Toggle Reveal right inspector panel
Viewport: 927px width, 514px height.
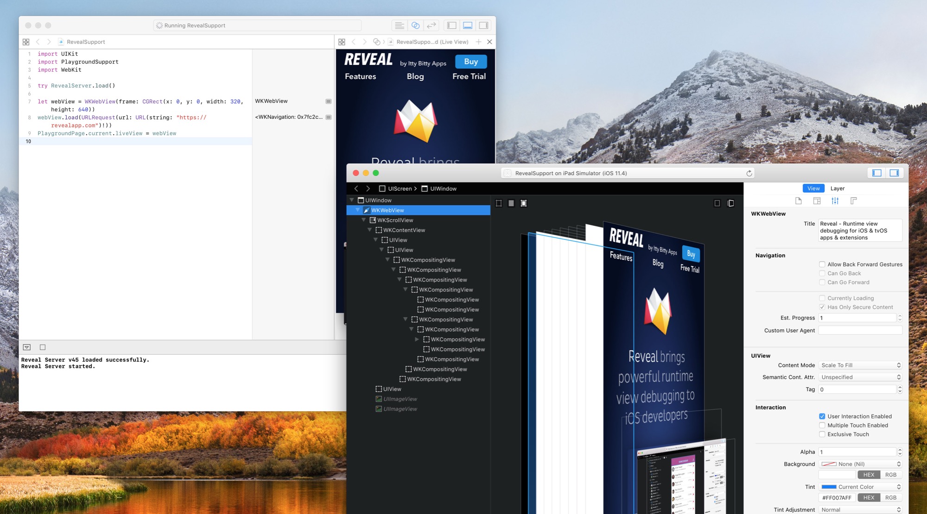[894, 173]
